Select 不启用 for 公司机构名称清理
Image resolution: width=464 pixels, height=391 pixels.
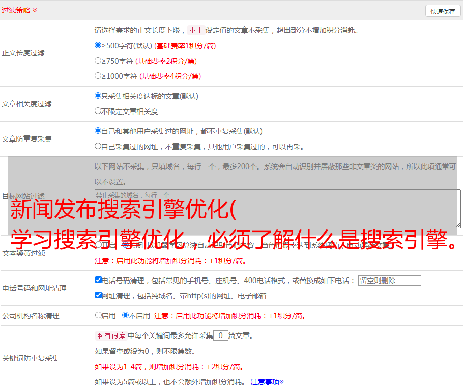(126, 315)
